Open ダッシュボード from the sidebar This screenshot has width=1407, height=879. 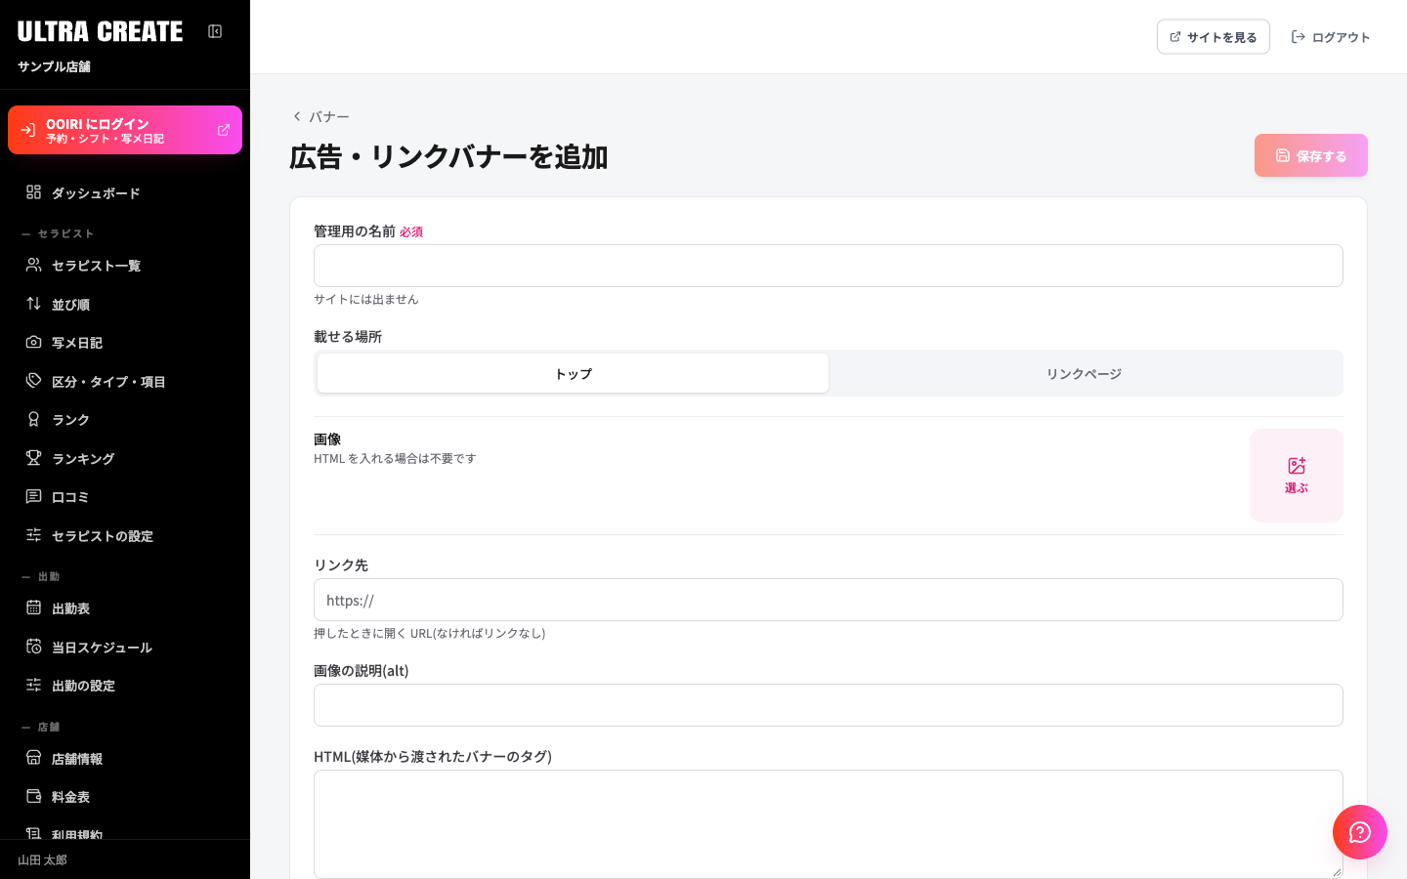[x=125, y=192]
